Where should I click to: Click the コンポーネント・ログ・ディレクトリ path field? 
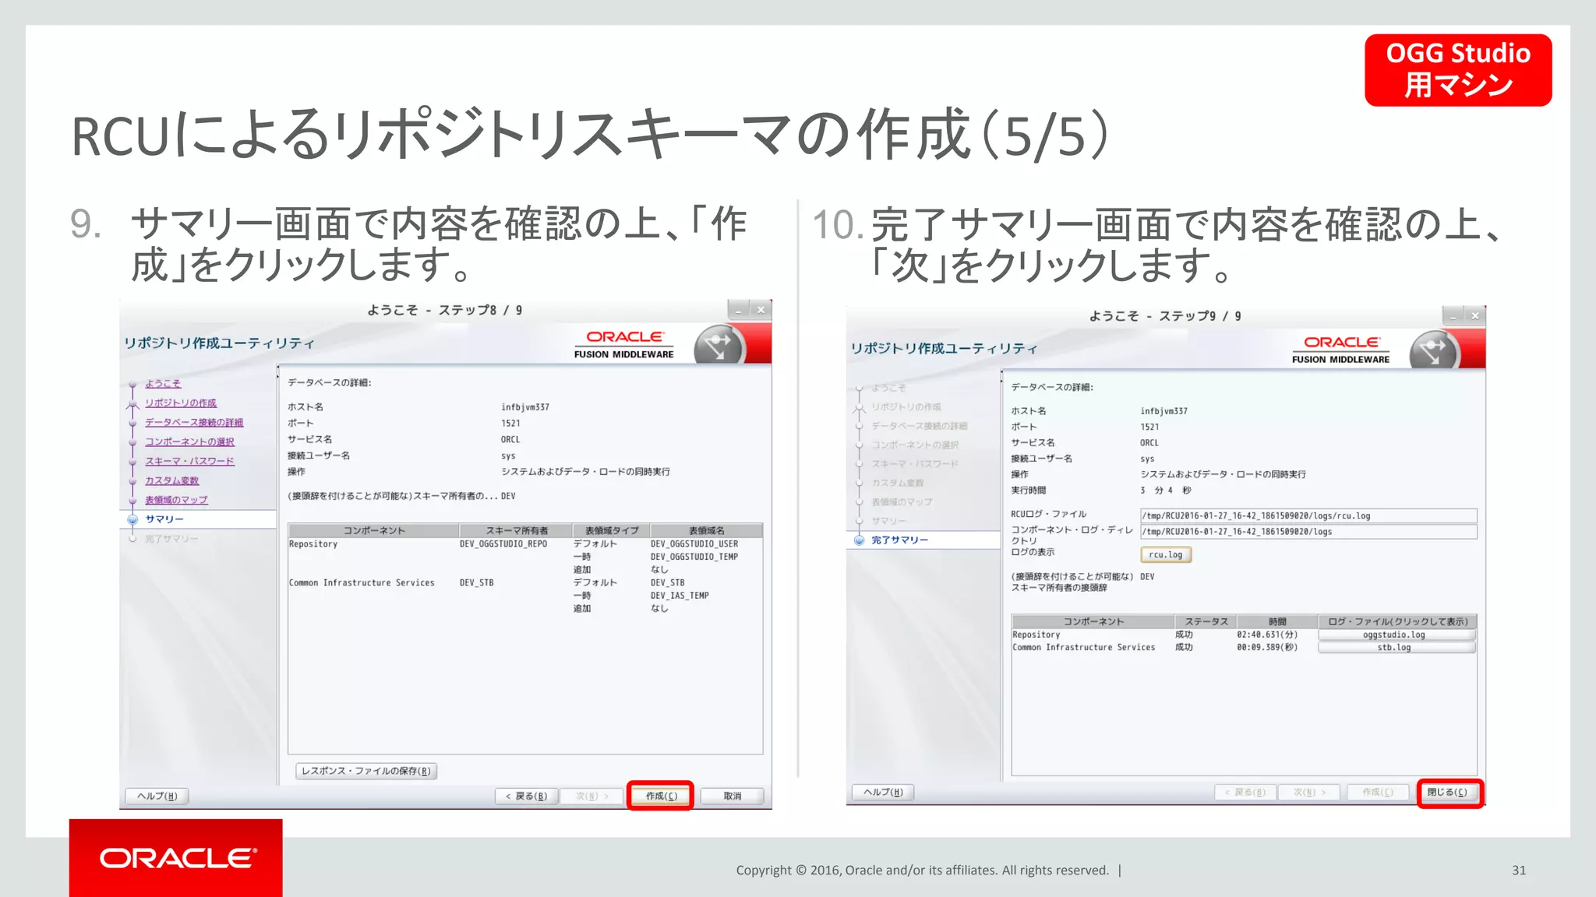(1308, 531)
